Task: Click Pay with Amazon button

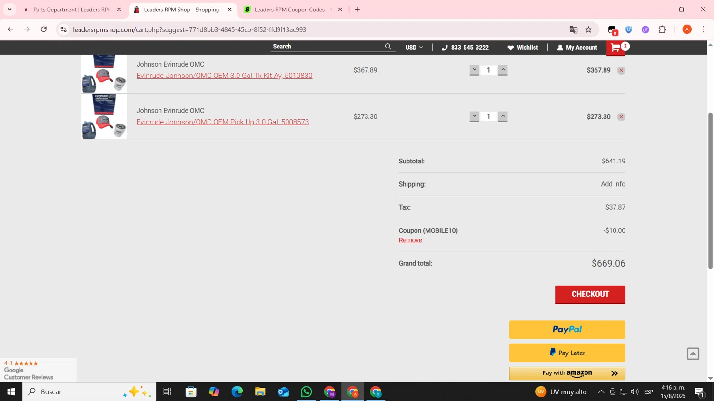Action: [x=567, y=373]
